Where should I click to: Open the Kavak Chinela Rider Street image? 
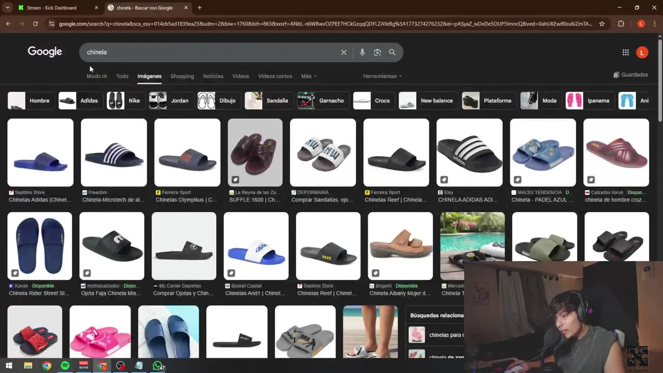click(40, 246)
